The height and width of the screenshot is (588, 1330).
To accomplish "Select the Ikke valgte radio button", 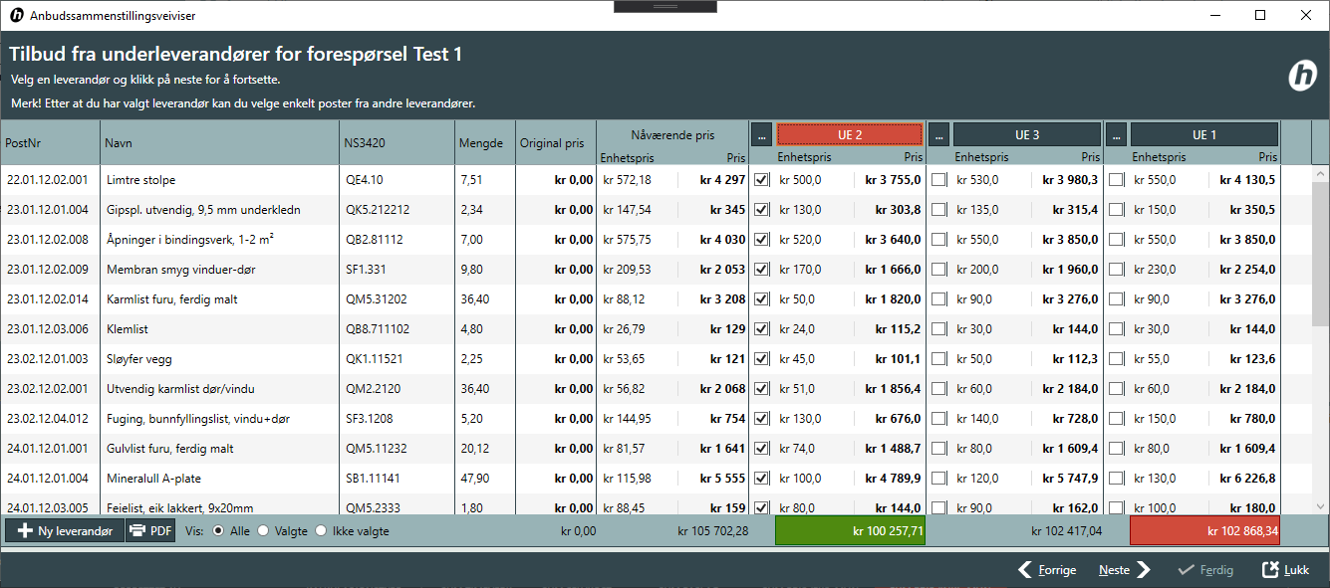I will click(321, 531).
